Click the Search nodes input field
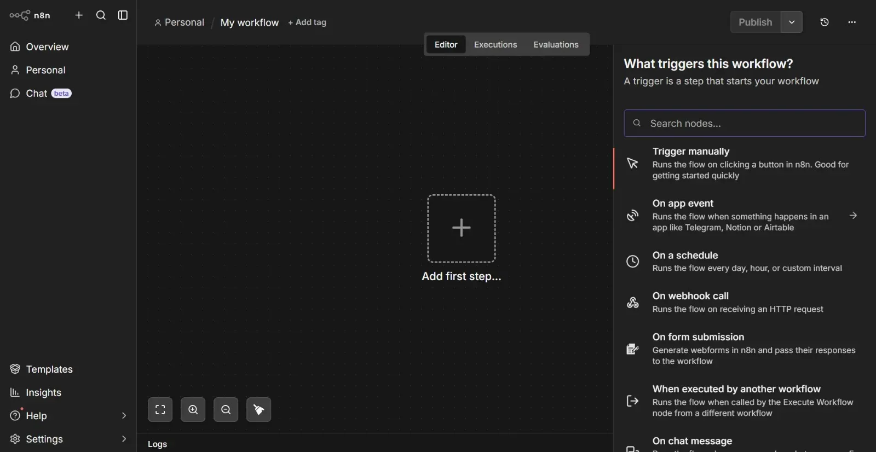 745,124
